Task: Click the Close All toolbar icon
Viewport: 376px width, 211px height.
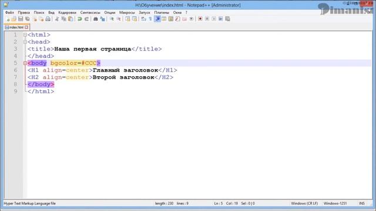Action: pos(41,19)
